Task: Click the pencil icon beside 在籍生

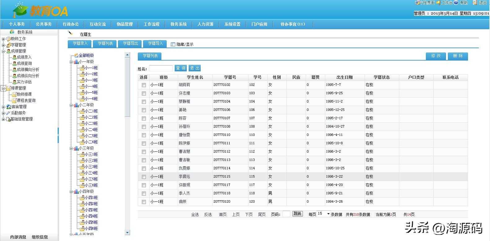Action: (x=70, y=33)
